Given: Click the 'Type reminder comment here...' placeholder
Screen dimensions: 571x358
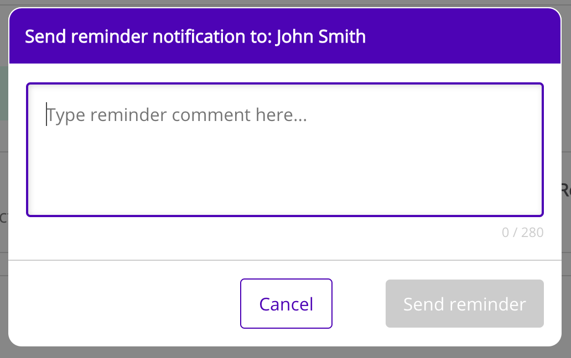Looking at the screenshot, I should (177, 115).
